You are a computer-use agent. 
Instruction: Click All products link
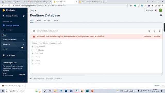[11, 55]
